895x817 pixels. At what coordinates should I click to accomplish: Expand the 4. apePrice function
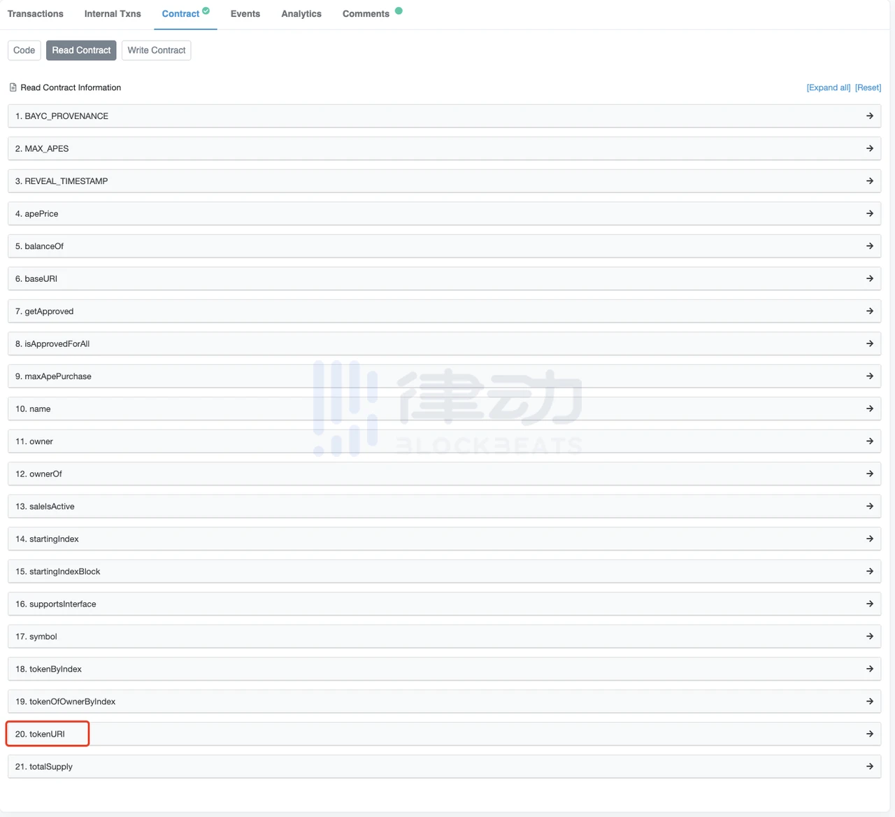[x=444, y=213]
